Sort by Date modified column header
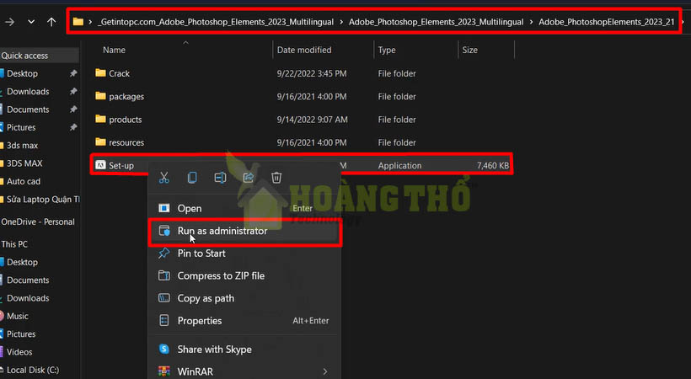Viewport: 691px width, 379px height. [x=304, y=50]
